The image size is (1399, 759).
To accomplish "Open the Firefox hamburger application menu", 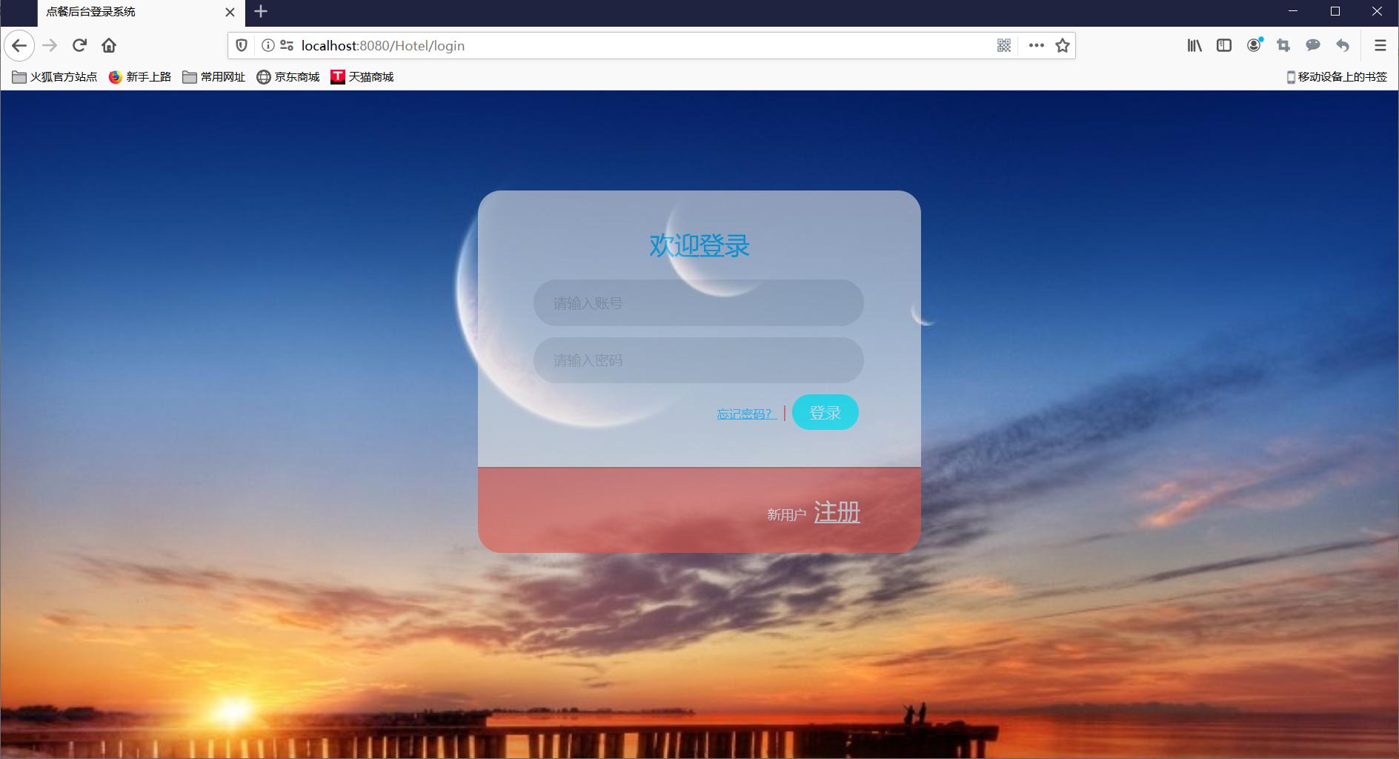I will click(1380, 45).
